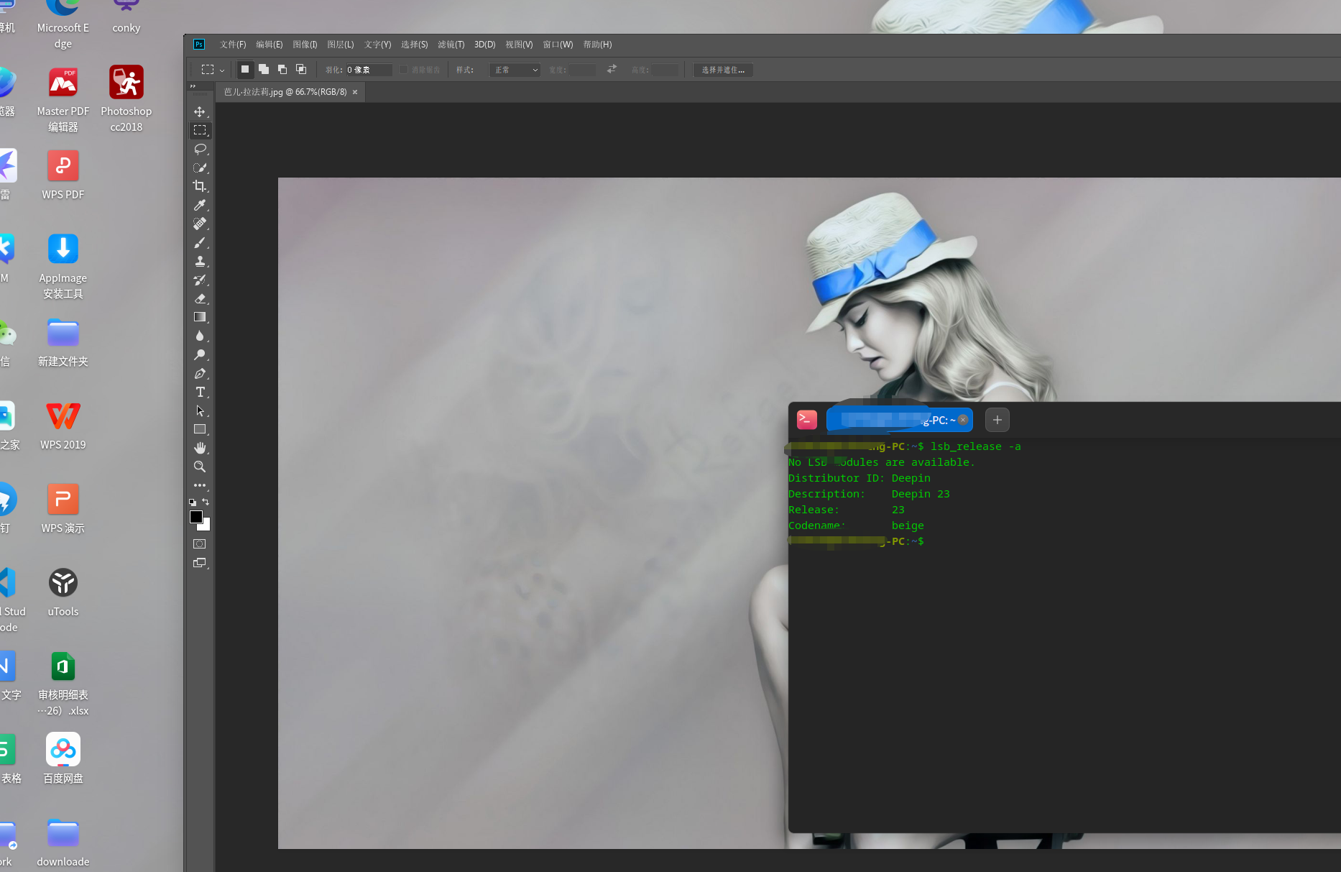Enable Add to selection mode
Image resolution: width=1341 pixels, height=872 pixels.
[x=264, y=70]
